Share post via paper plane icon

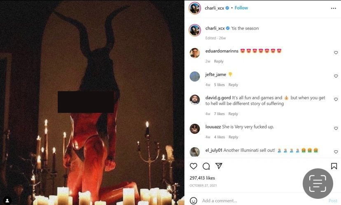click(219, 166)
